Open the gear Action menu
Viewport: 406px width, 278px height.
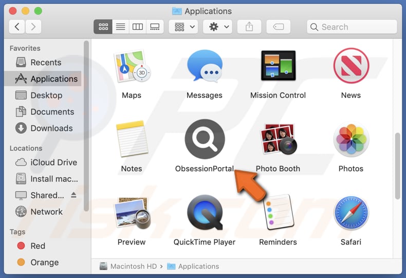217,27
